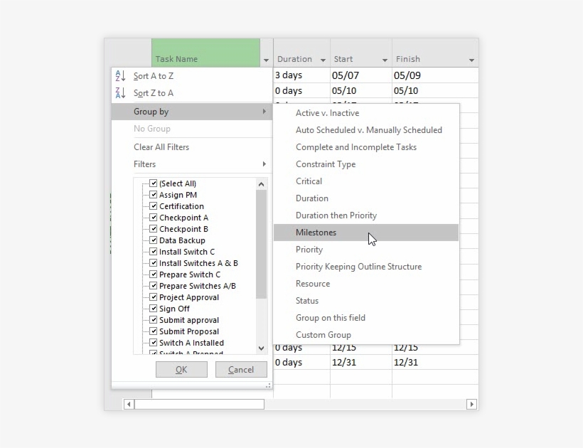Open the Finish column dropdown arrow
The width and height of the screenshot is (583, 448).
[471, 60]
